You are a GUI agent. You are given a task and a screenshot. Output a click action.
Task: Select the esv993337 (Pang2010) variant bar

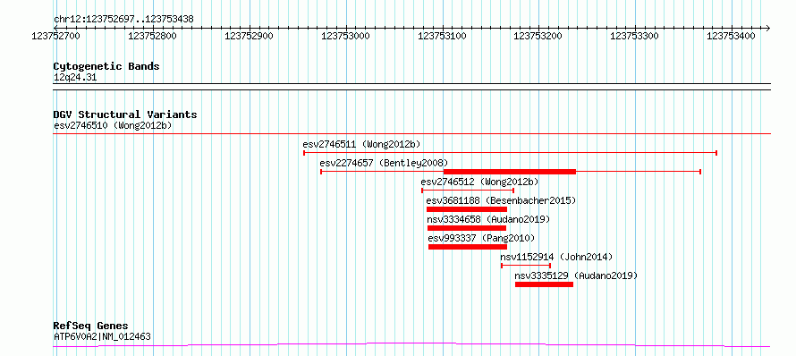[468, 247]
